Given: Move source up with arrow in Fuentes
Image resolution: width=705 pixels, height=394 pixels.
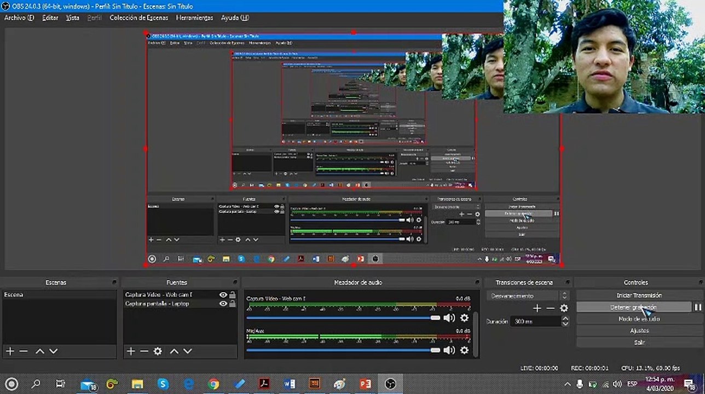Looking at the screenshot, I should pos(174,351).
